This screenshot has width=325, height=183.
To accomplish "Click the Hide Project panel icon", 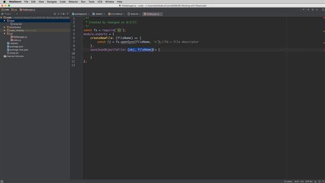I will [x=68, y=14].
